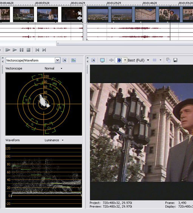
Task: Open video preview properties icon
Action: 93,60
